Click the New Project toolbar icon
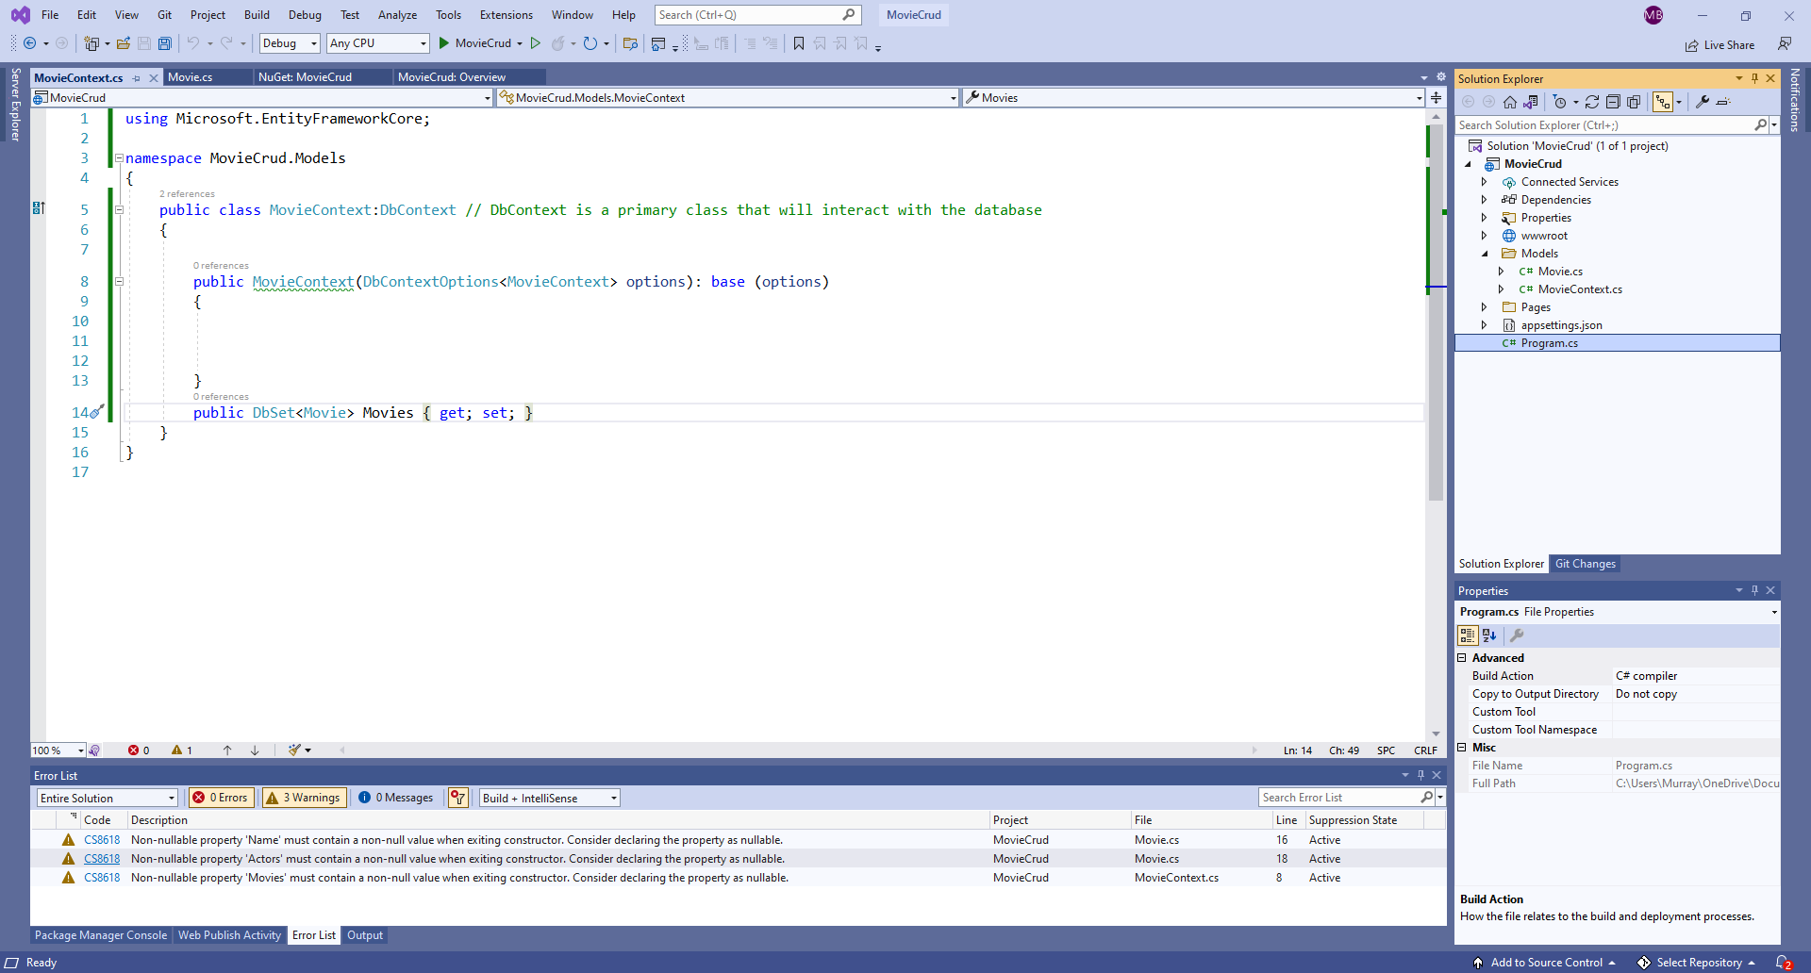Screen dimensions: 1811x973 click(x=91, y=43)
